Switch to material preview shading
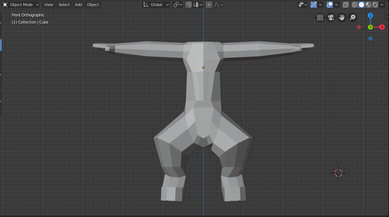 coord(368,5)
